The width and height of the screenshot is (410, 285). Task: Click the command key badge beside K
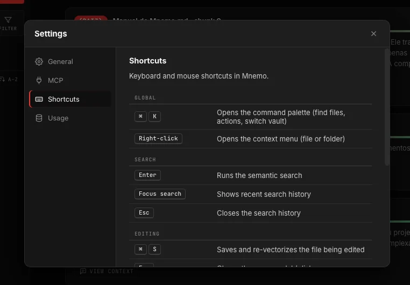pyautogui.click(x=140, y=116)
